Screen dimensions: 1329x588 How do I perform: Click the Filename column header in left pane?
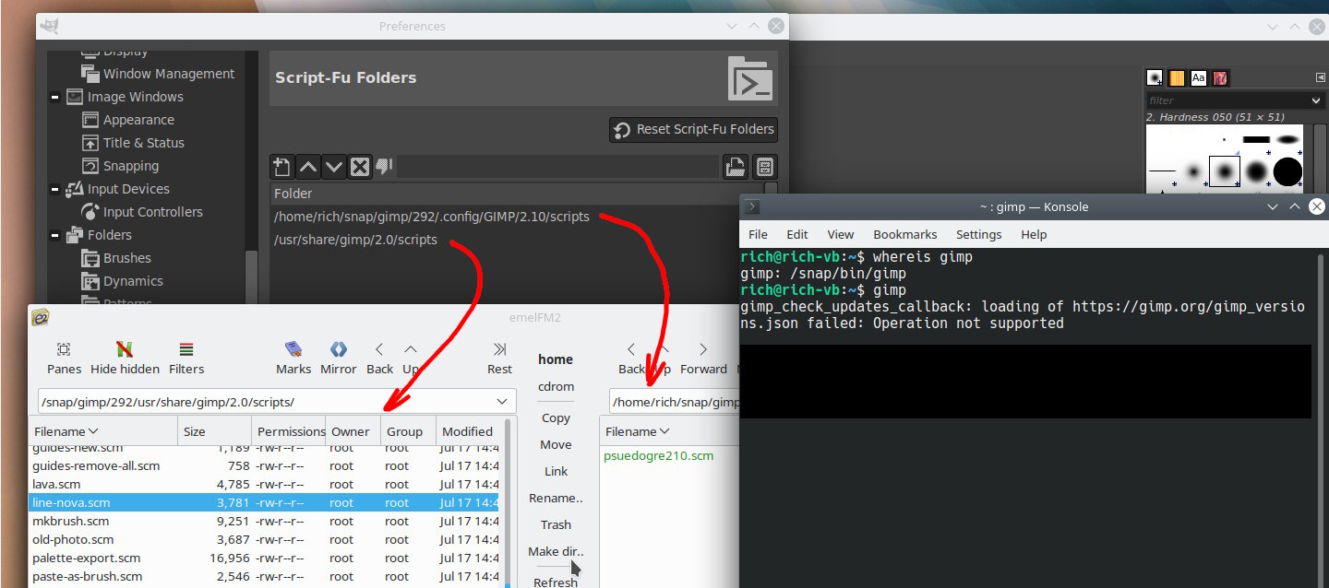point(103,431)
